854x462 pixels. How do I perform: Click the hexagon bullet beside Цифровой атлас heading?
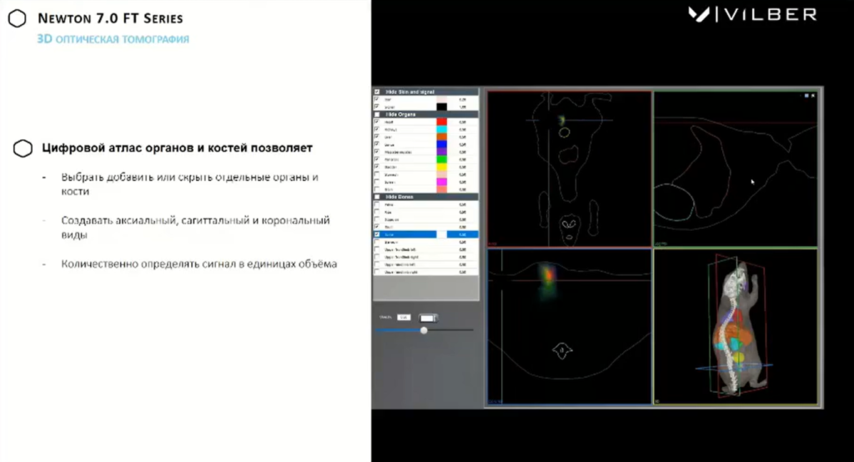click(23, 148)
